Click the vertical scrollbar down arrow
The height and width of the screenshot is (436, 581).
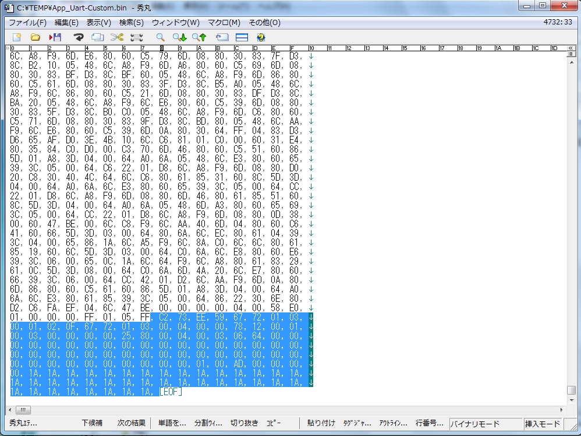point(571,400)
